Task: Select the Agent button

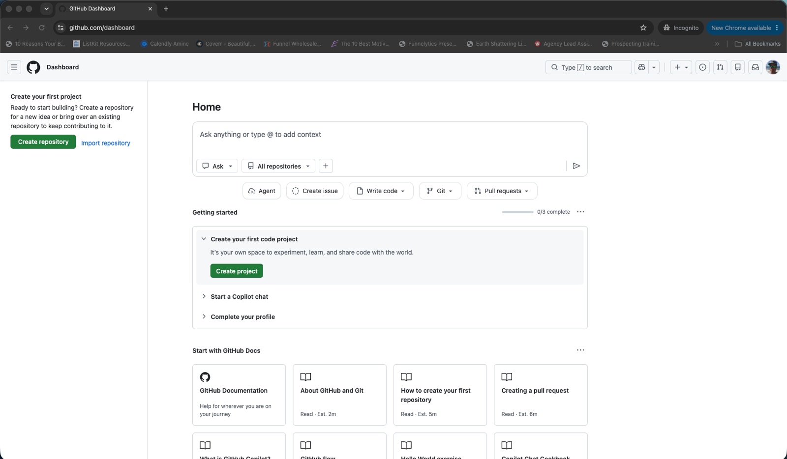Action: coord(262,191)
